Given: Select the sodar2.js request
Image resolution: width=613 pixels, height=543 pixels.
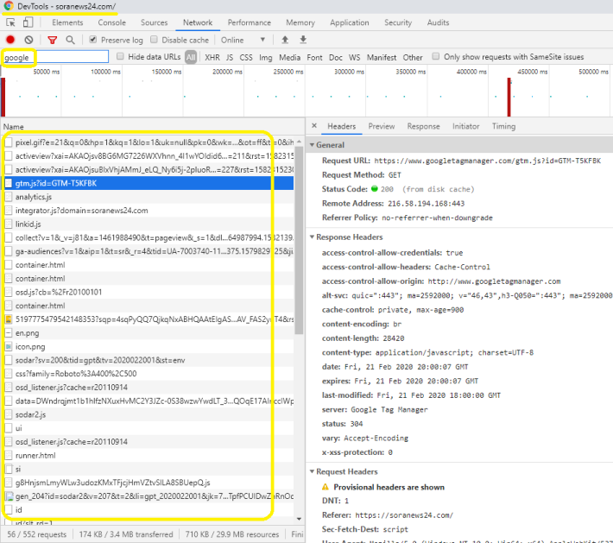Looking at the screenshot, I should click(149, 414).
